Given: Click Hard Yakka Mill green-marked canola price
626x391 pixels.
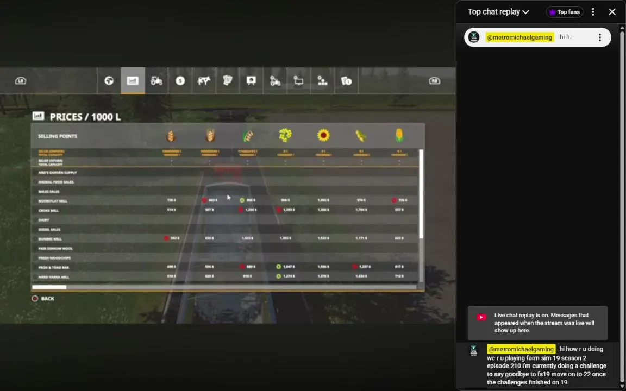Looking at the screenshot, I should [x=285, y=276].
